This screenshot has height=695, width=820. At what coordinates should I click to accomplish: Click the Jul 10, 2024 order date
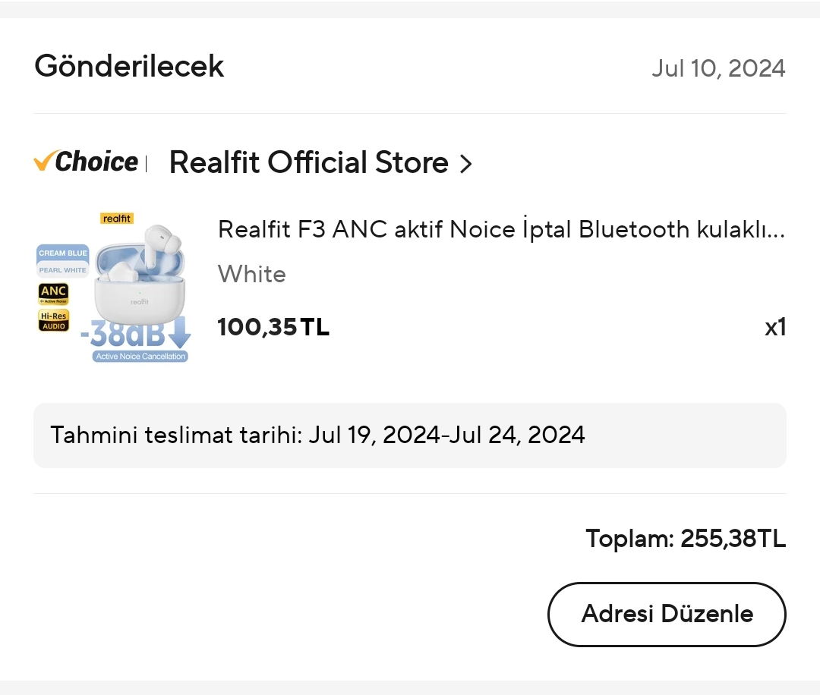[718, 68]
